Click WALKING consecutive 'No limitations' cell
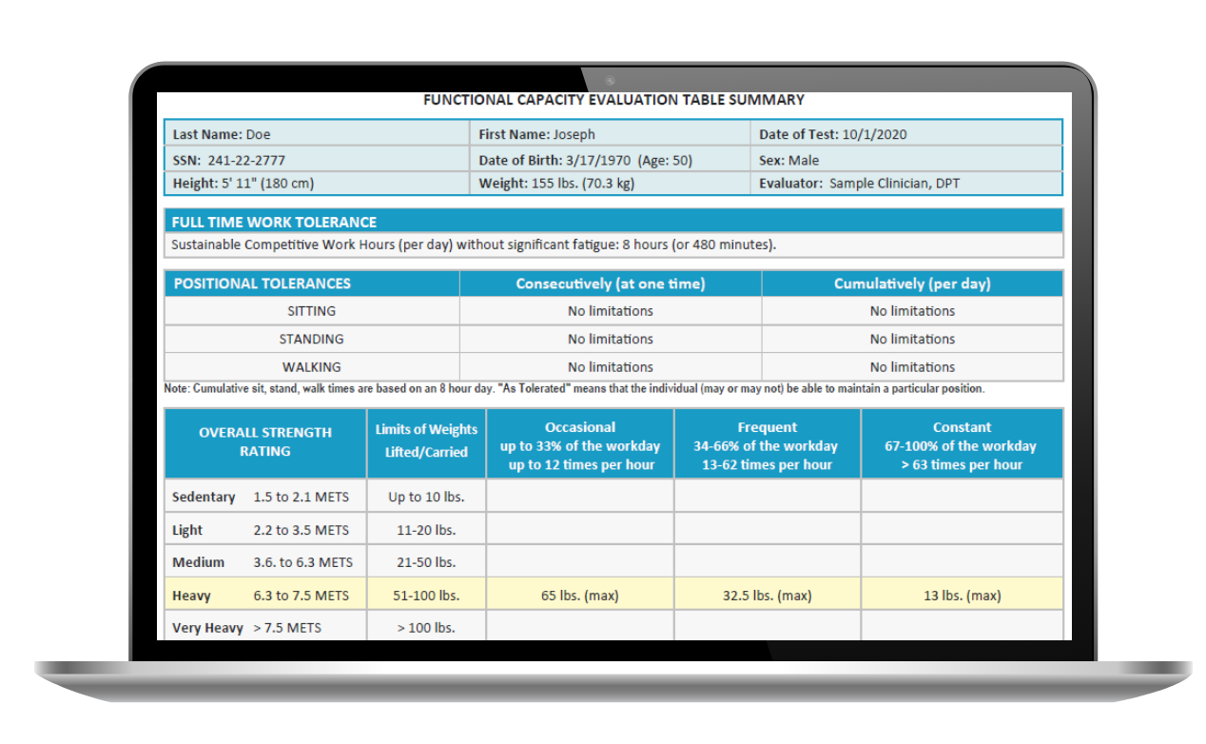Image resolution: width=1206 pixels, height=744 pixels. (611, 366)
